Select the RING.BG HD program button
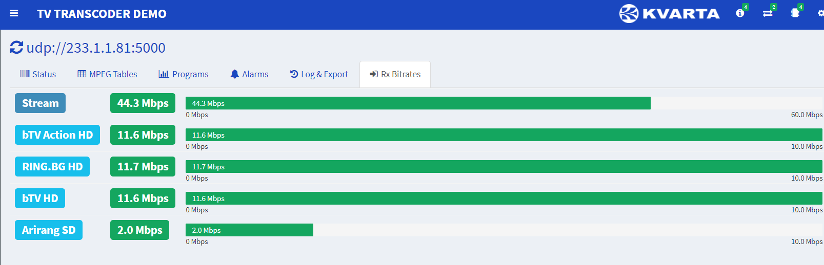 point(52,166)
